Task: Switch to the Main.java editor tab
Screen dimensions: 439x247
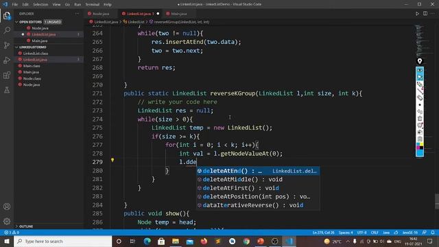Action: click(x=178, y=14)
